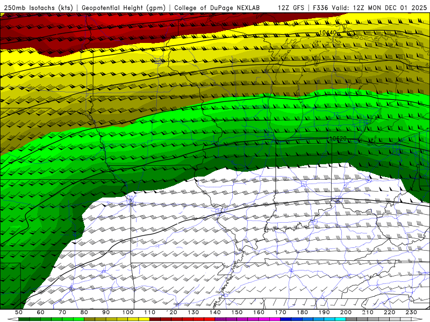Click the "12Z GFS" model run label

(x=291, y=8)
